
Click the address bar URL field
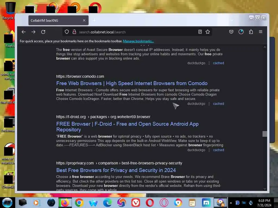point(137,32)
